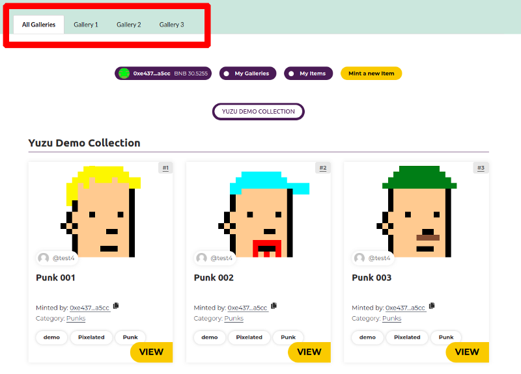Click the #3 item number badge
This screenshot has width=521, height=374.
481,168
